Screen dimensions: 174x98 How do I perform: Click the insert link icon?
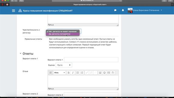[x=87, y=73]
